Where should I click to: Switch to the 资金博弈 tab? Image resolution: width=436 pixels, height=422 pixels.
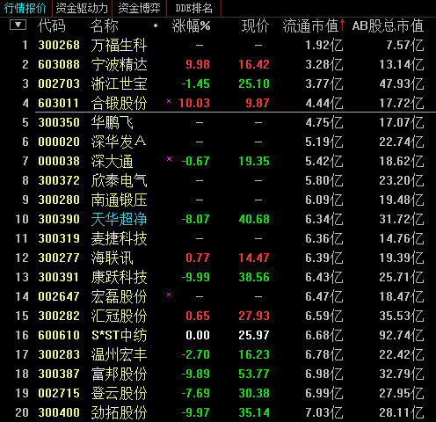pyautogui.click(x=139, y=8)
